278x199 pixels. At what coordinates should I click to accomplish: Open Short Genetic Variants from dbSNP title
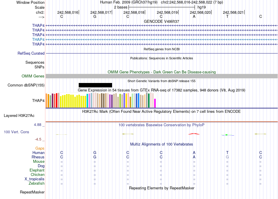coord(162,81)
